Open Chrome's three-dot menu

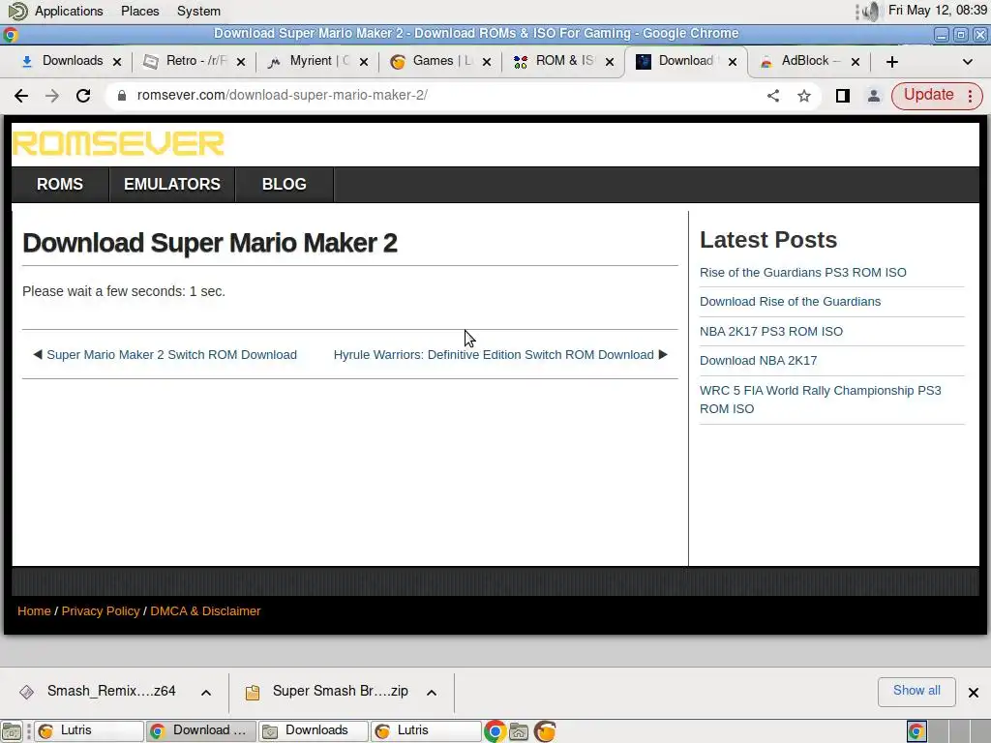(x=971, y=96)
